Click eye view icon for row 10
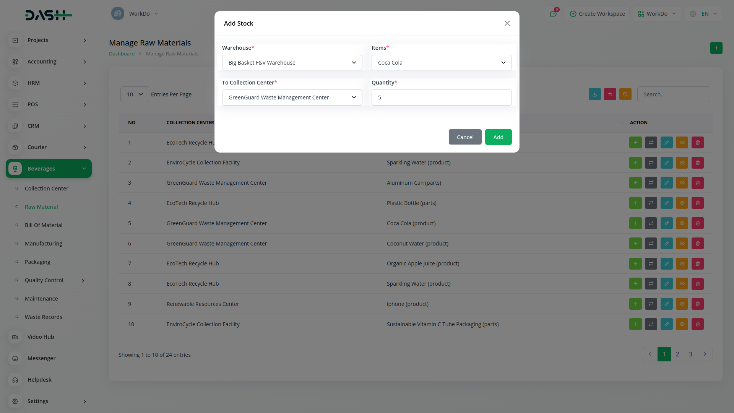Viewport: 734px width, 413px height. (682, 324)
